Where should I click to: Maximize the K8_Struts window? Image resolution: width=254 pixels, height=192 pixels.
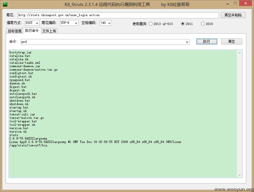pos(235,3)
